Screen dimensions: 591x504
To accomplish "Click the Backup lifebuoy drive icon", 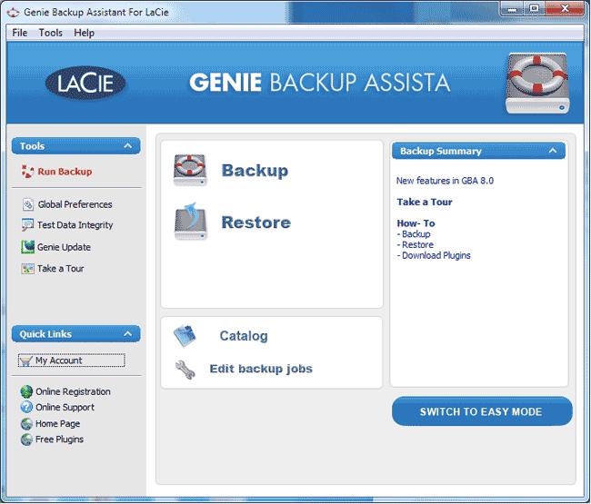I will pyautogui.click(x=191, y=171).
